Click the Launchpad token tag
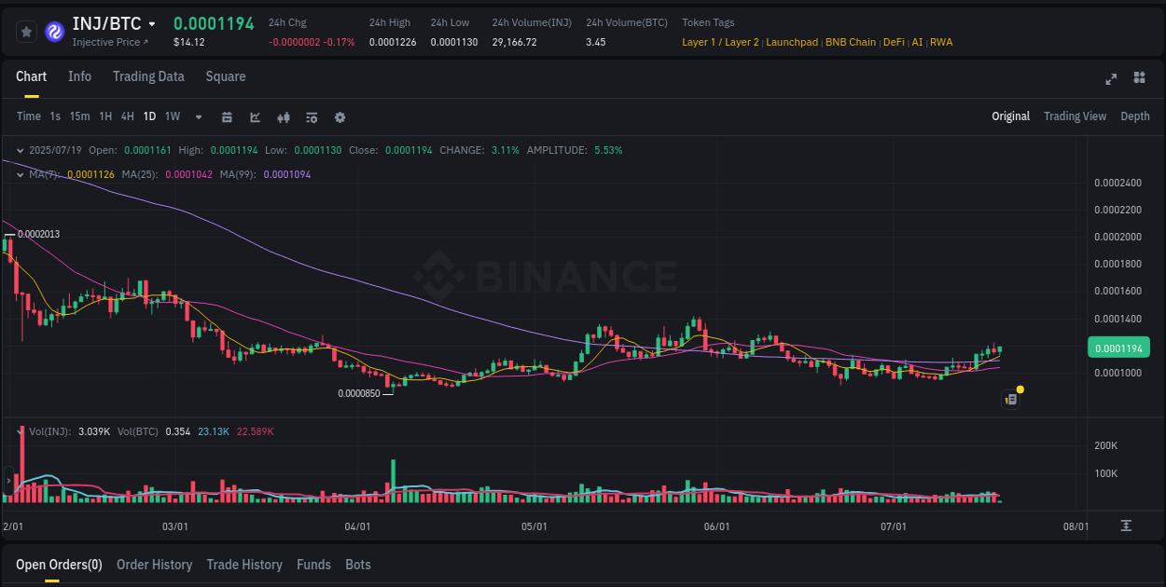This screenshot has height=587, width=1166. [x=792, y=42]
